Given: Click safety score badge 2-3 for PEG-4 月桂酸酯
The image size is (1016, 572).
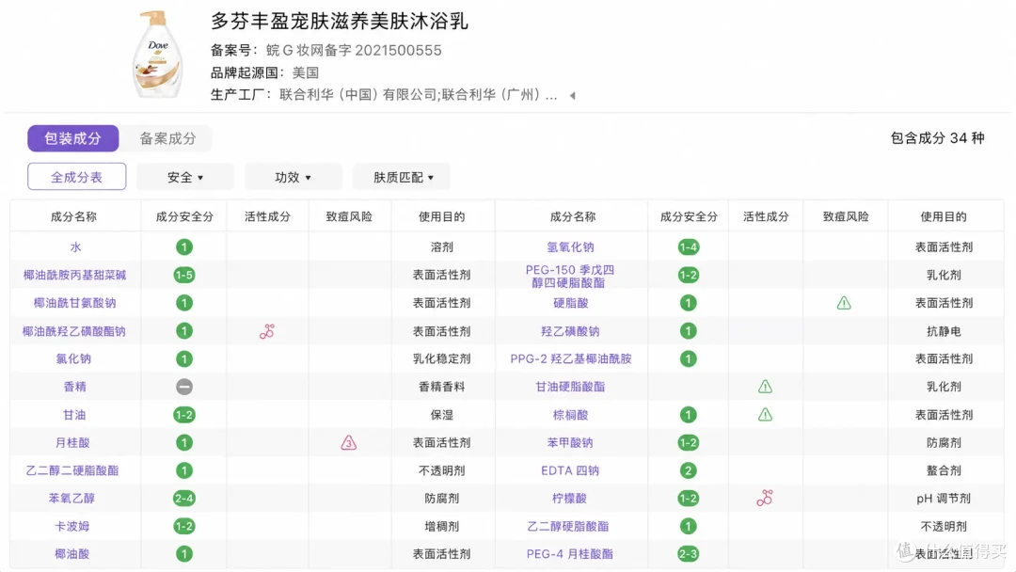Looking at the screenshot, I should click(688, 554).
